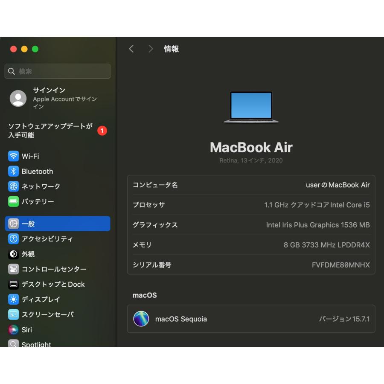
Task: Select the 外観 appearance icon
Action: coord(13,254)
